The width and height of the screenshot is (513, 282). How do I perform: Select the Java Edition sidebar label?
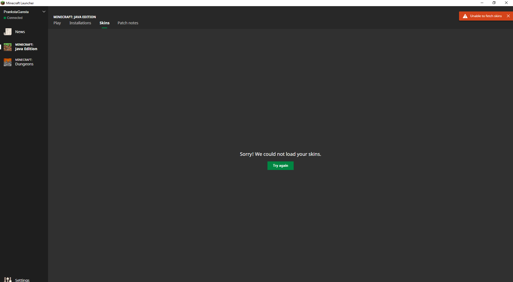point(26,47)
